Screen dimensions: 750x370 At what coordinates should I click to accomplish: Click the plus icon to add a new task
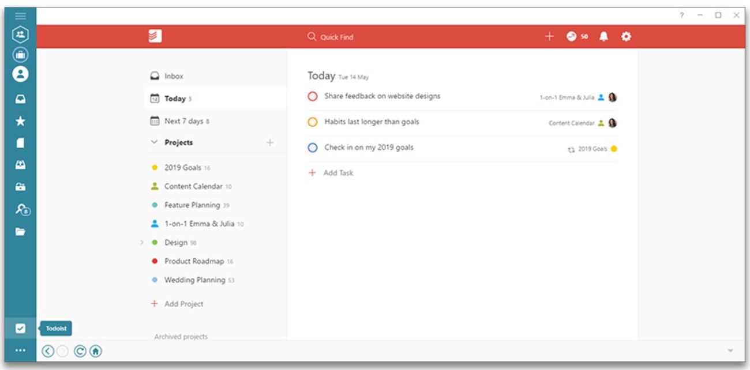(547, 36)
